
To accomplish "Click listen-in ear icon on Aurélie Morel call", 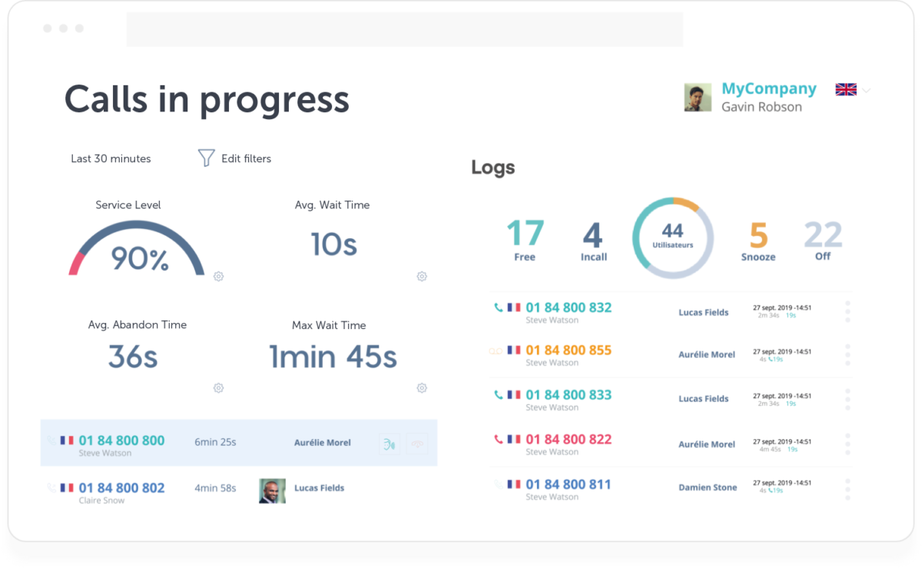I will pos(390,443).
